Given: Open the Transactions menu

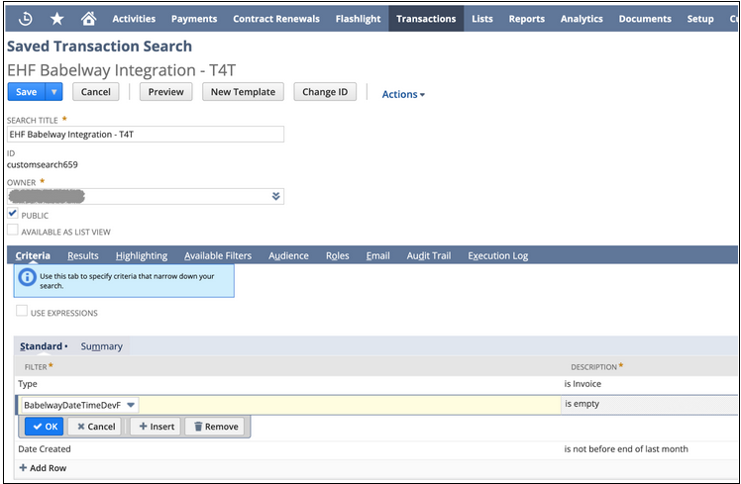Looking at the screenshot, I should pyautogui.click(x=426, y=19).
